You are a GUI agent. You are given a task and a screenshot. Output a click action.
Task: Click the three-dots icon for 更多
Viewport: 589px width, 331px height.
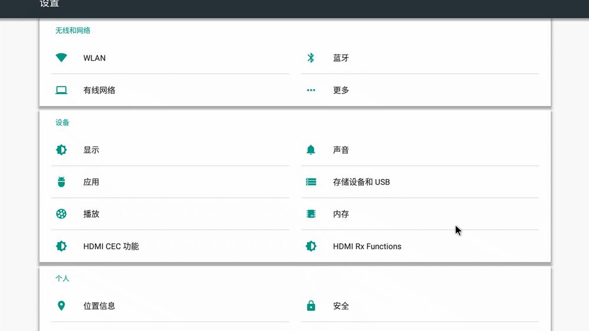tap(310, 90)
